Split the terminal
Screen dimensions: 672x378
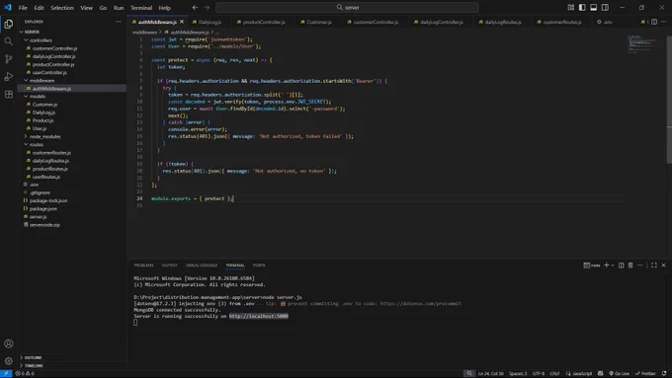click(621, 265)
